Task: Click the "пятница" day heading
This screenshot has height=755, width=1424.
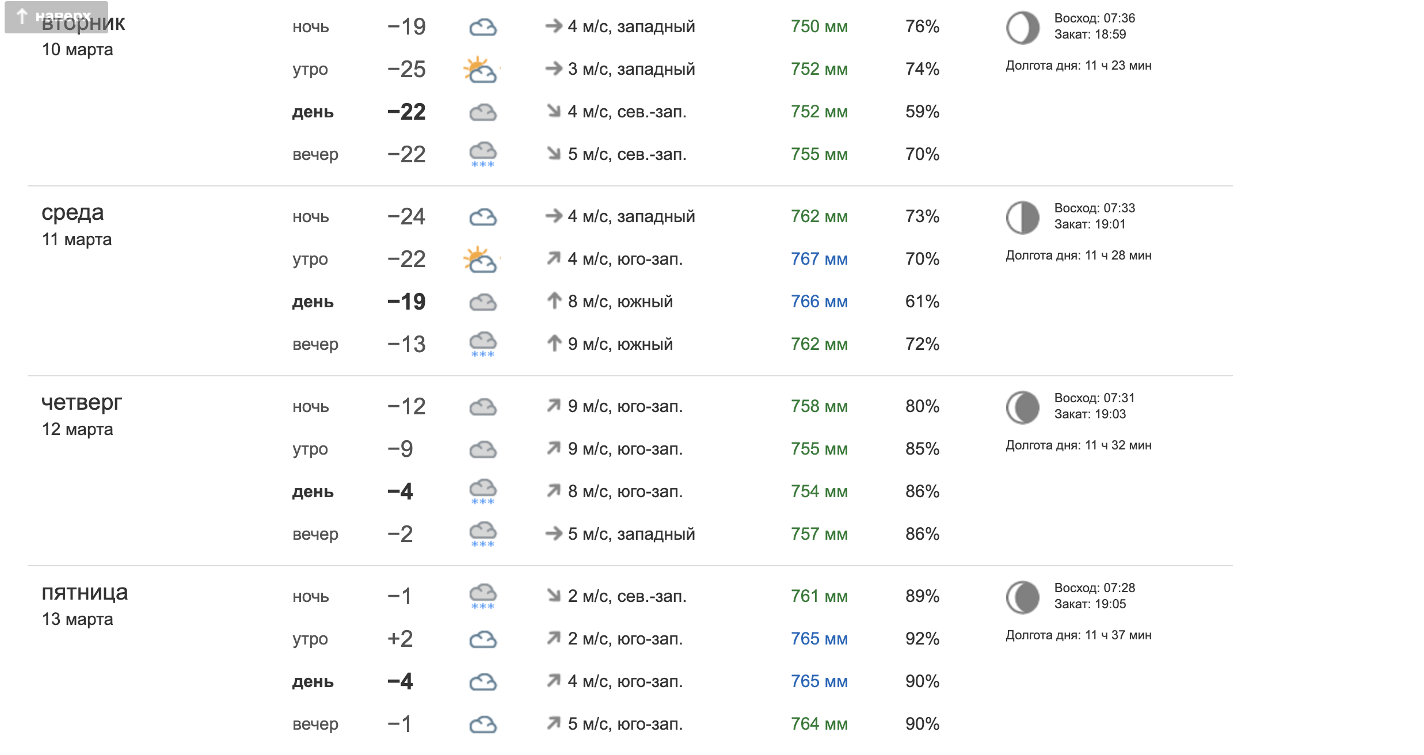Action: click(x=85, y=593)
